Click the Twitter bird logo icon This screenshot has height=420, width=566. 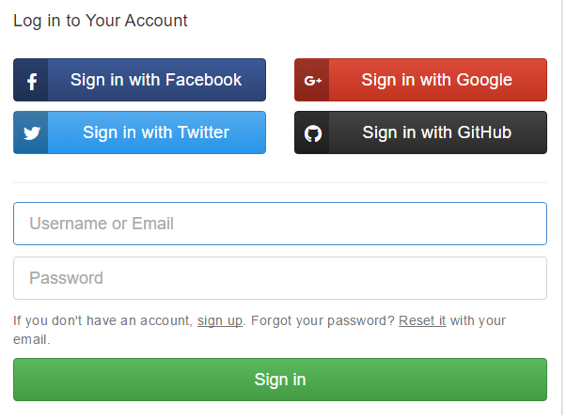point(31,133)
